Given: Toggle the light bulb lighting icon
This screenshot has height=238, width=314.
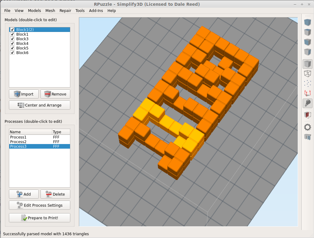Looking at the screenshot, I should pos(307,103).
